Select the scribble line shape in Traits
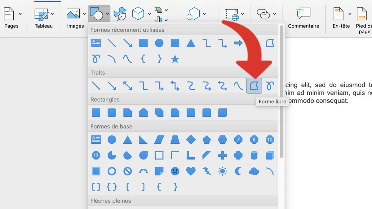The height and width of the screenshot is (209, 372). 270,85
